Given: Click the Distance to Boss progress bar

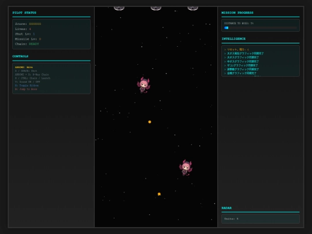Looking at the screenshot, I should (x=260, y=28).
